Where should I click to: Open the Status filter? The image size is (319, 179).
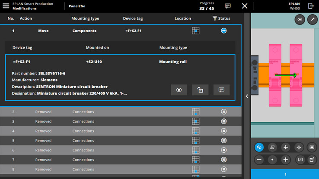click(x=221, y=19)
